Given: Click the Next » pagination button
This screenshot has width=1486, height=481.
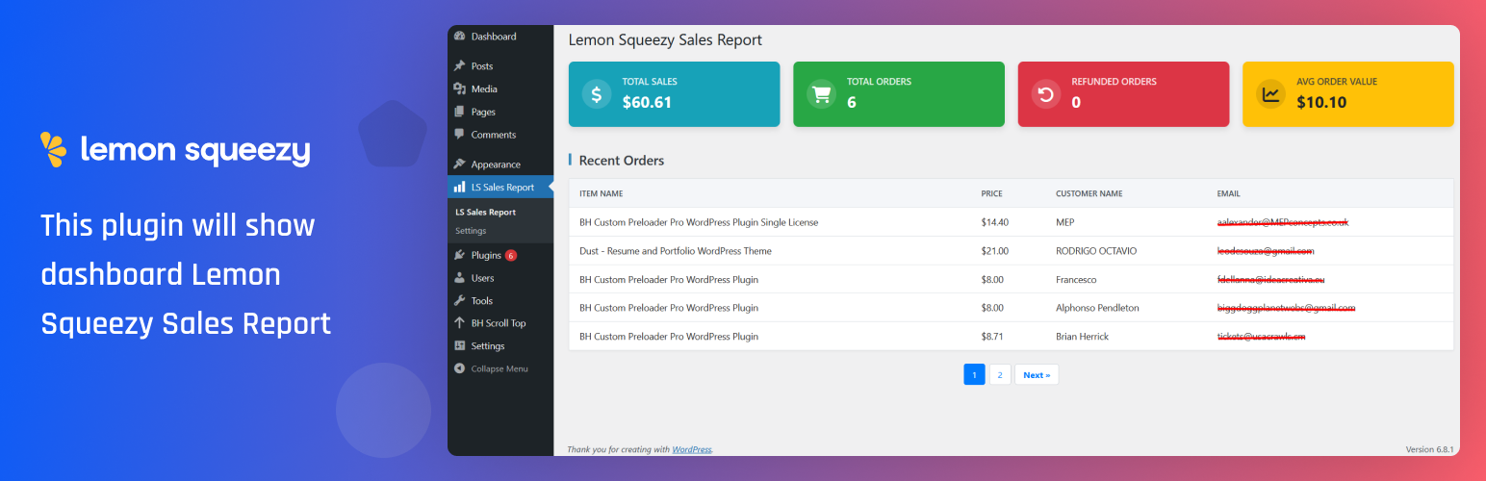Looking at the screenshot, I should point(1037,375).
